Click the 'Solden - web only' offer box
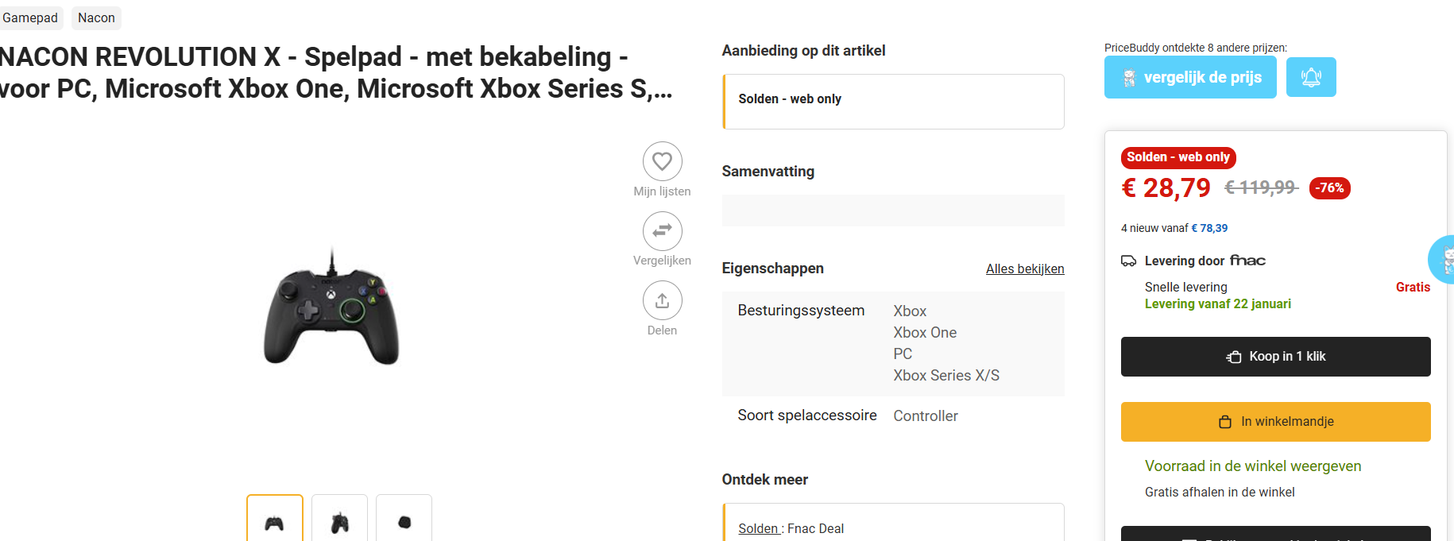This screenshot has width=1454, height=541. click(893, 101)
